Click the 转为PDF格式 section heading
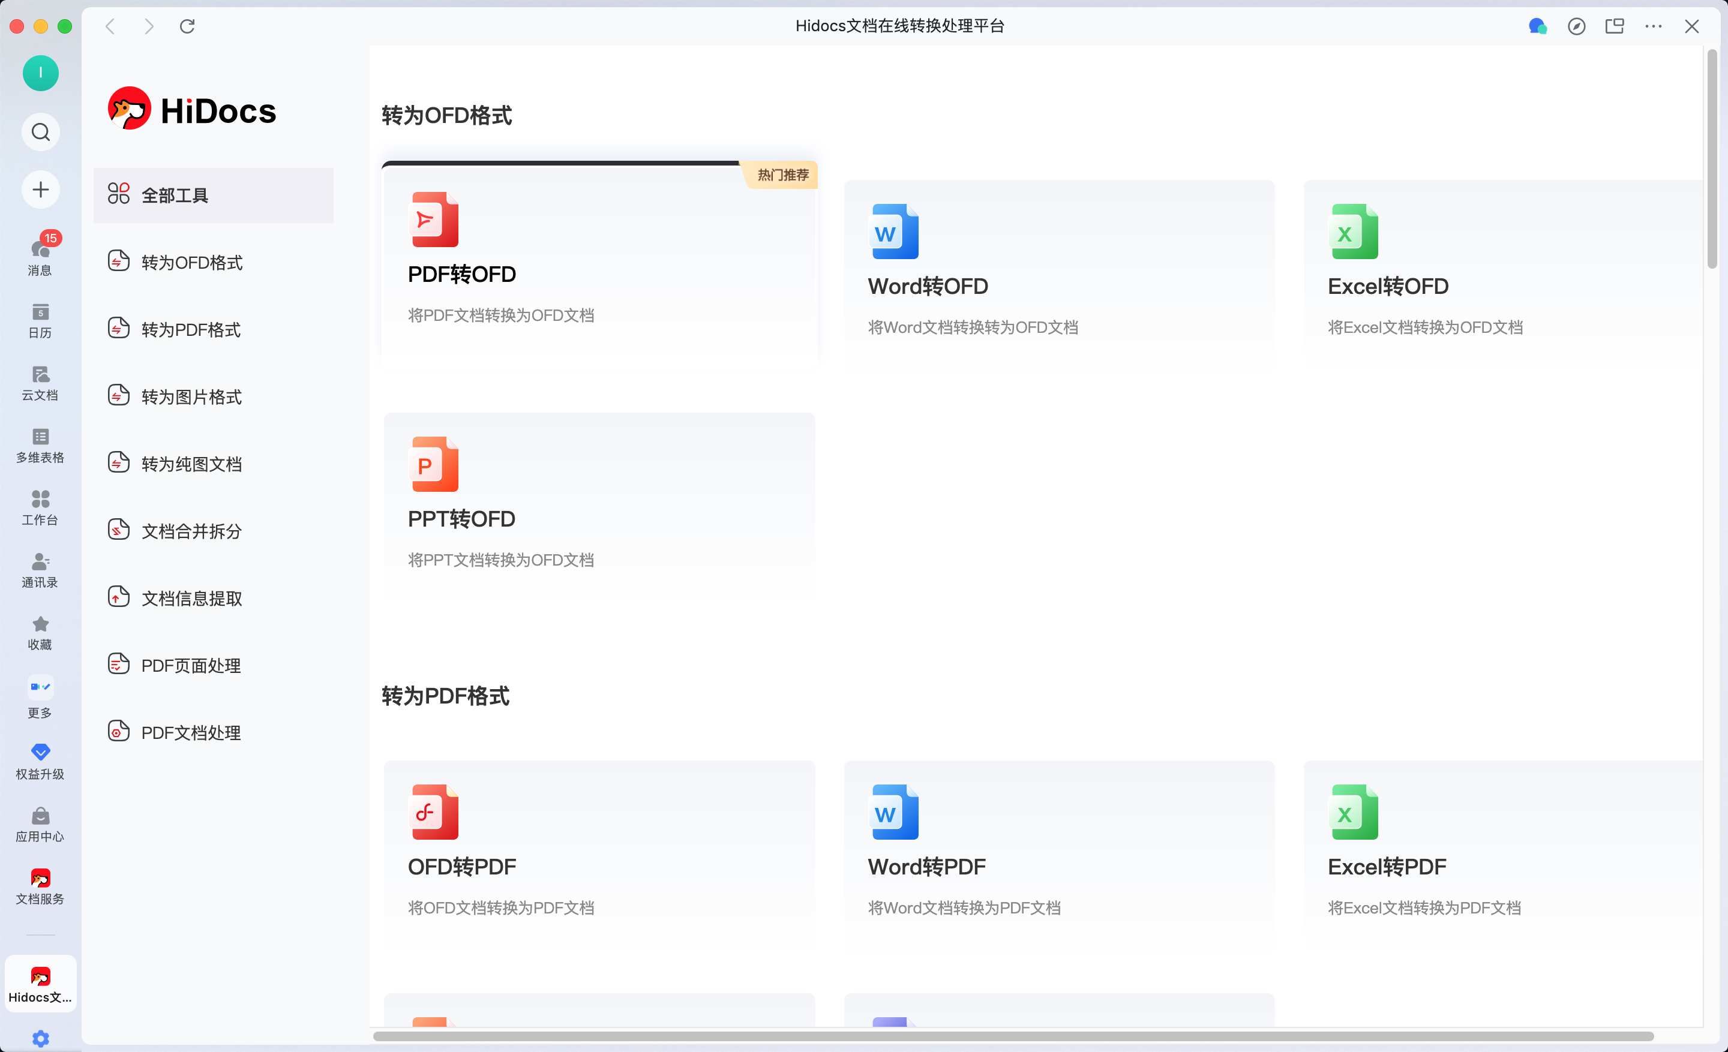Viewport: 1728px width, 1052px height. (x=445, y=696)
